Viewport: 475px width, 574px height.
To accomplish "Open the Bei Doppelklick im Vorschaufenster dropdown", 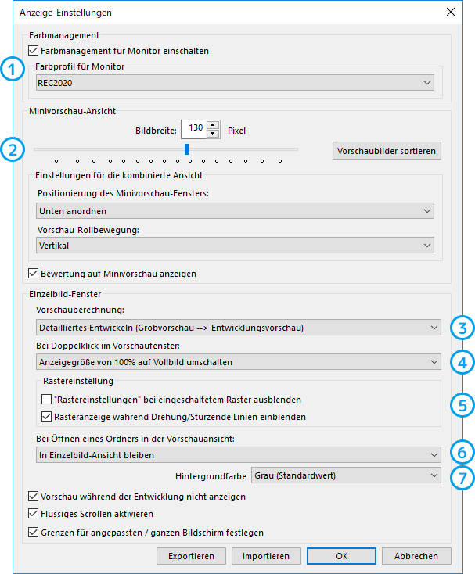I will (x=239, y=361).
